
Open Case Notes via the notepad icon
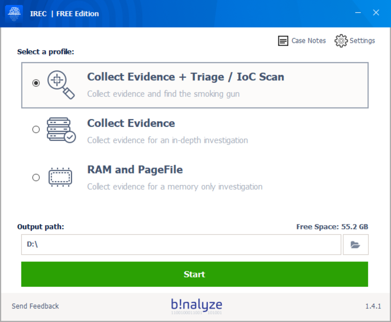(283, 41)
